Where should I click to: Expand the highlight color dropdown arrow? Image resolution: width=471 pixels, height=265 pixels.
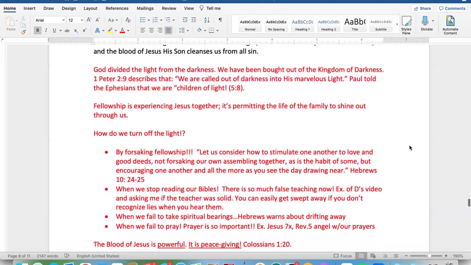[x=115, y=31]
